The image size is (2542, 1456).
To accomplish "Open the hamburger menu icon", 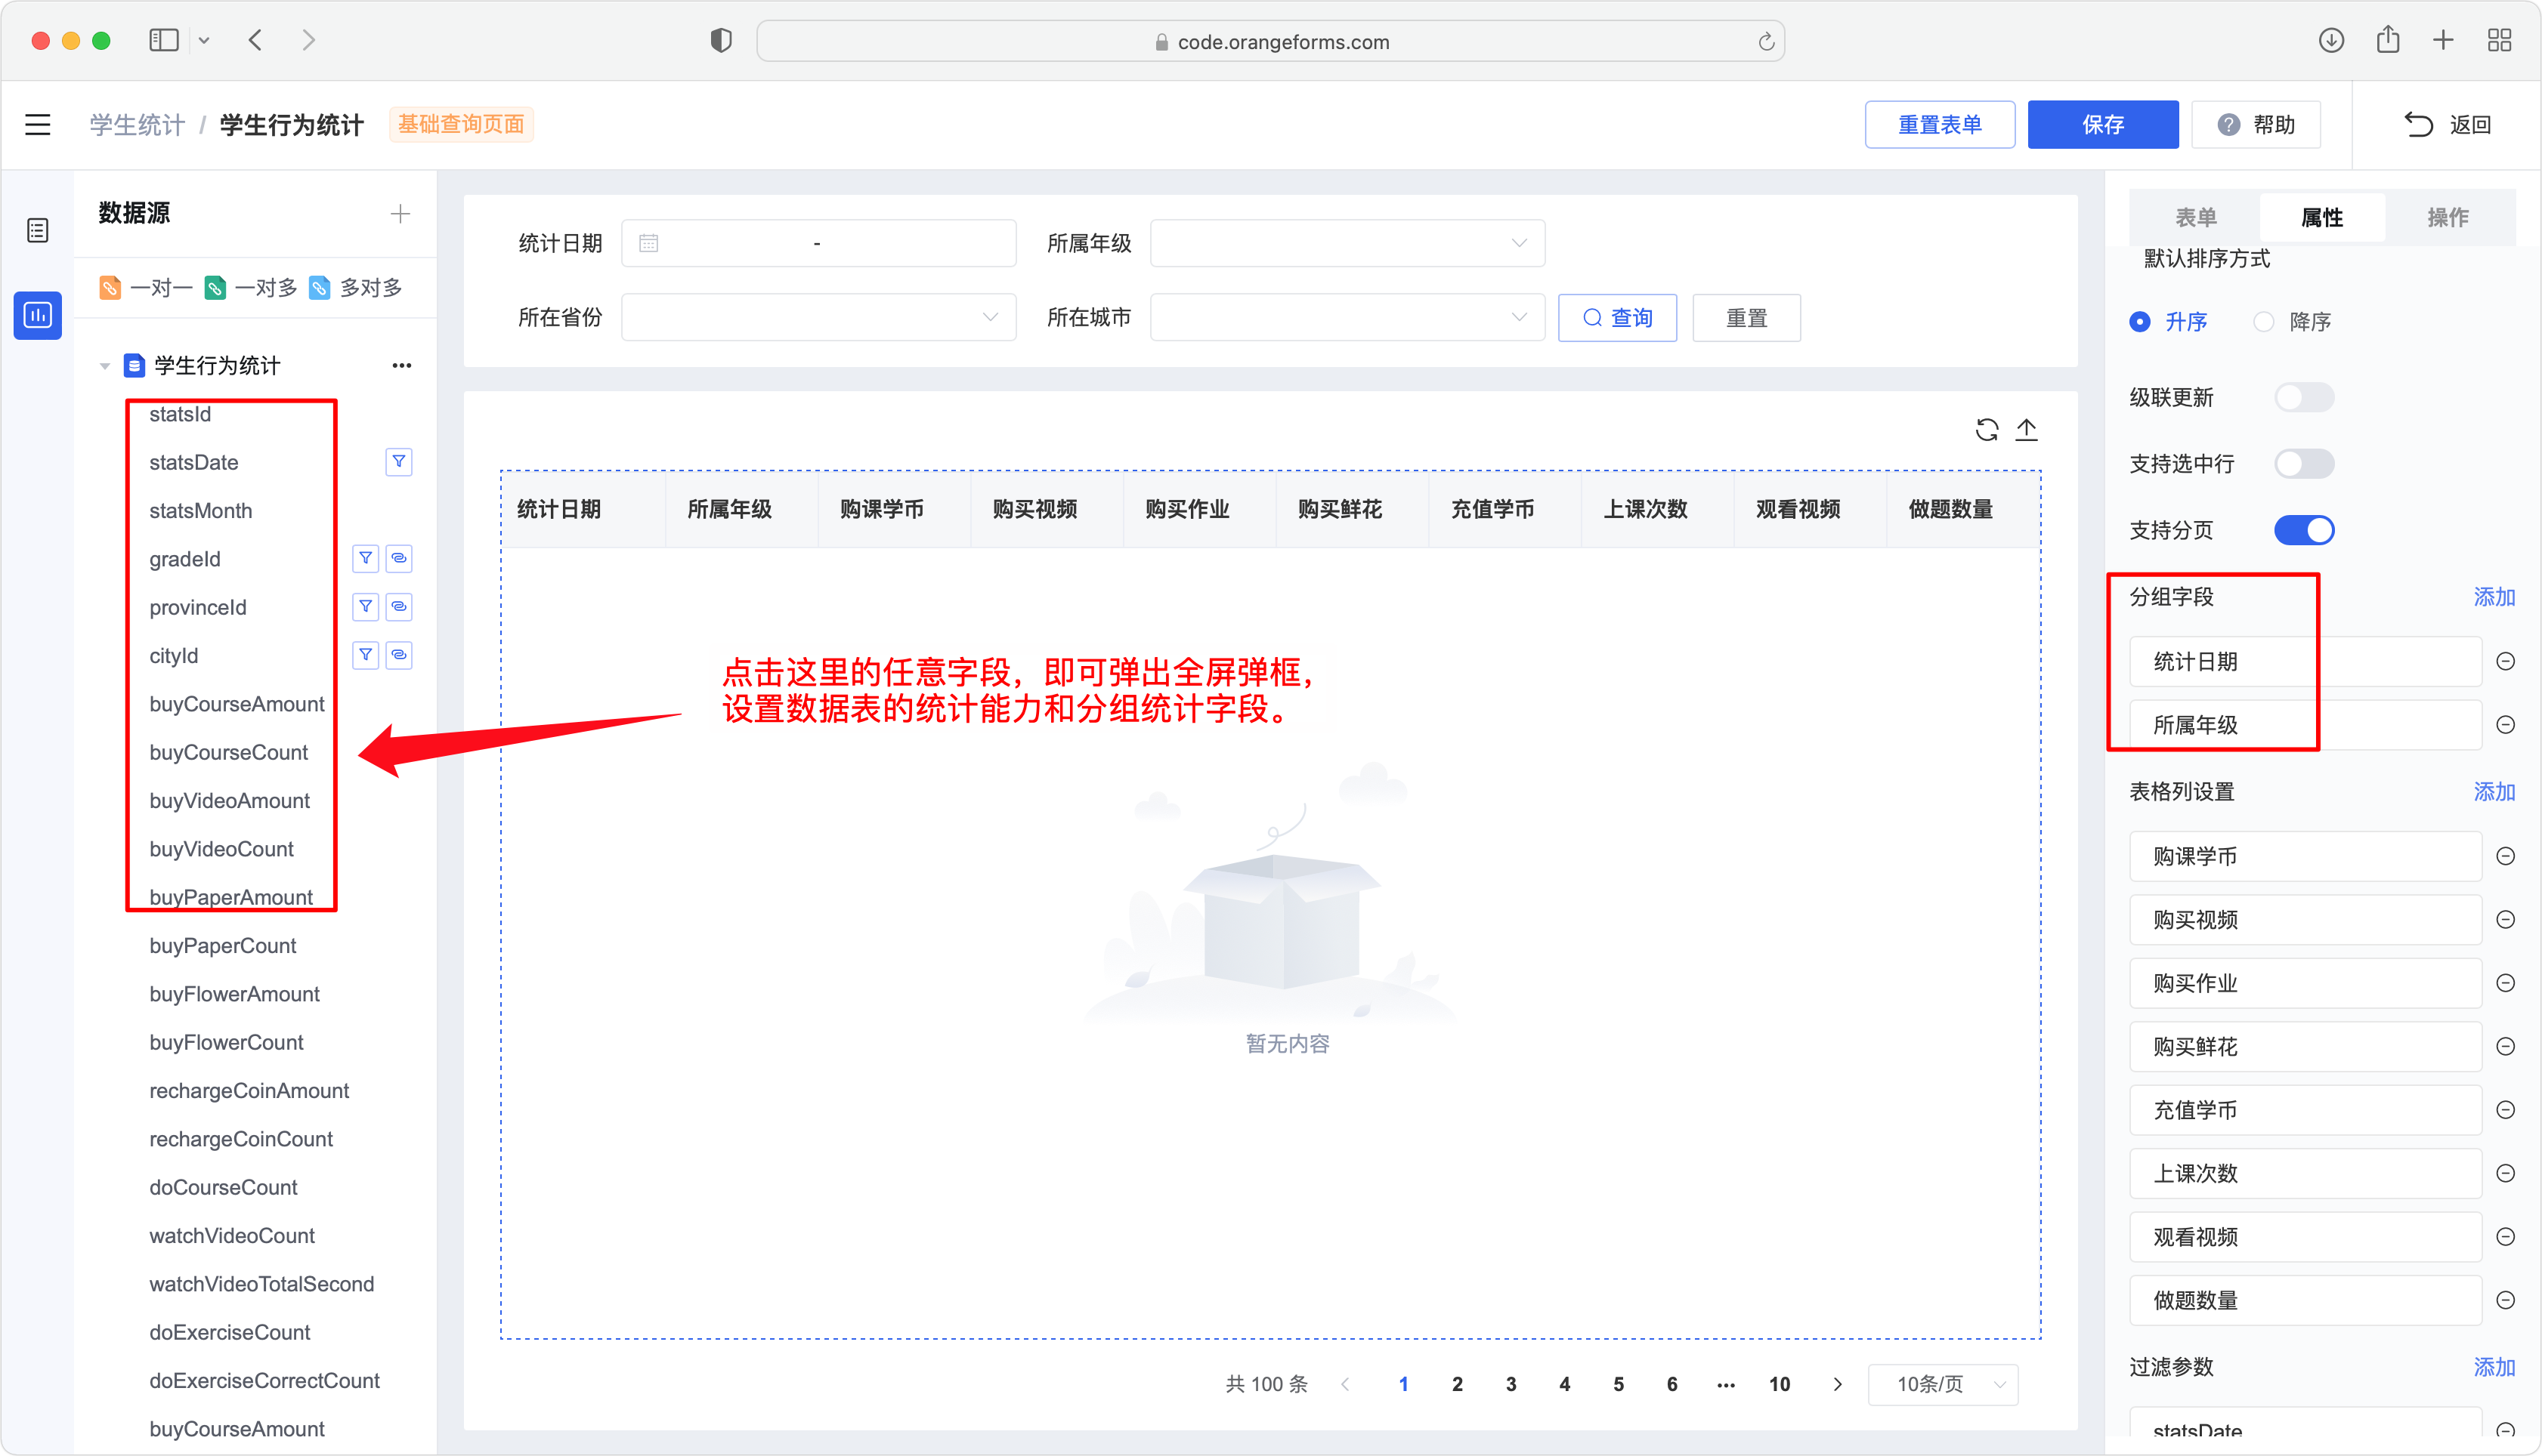I will [38, 124].
